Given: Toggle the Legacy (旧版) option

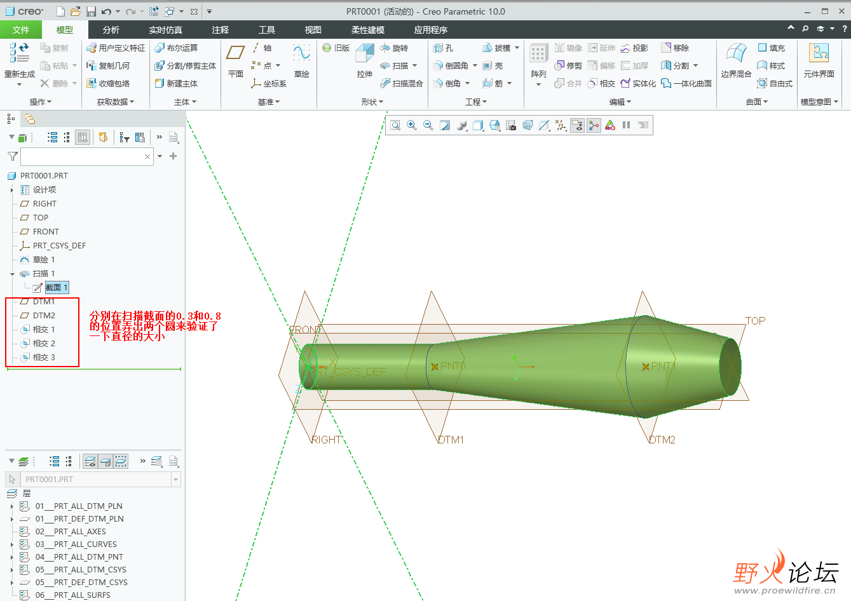Looking at the screenshot, I should [336, 48].
